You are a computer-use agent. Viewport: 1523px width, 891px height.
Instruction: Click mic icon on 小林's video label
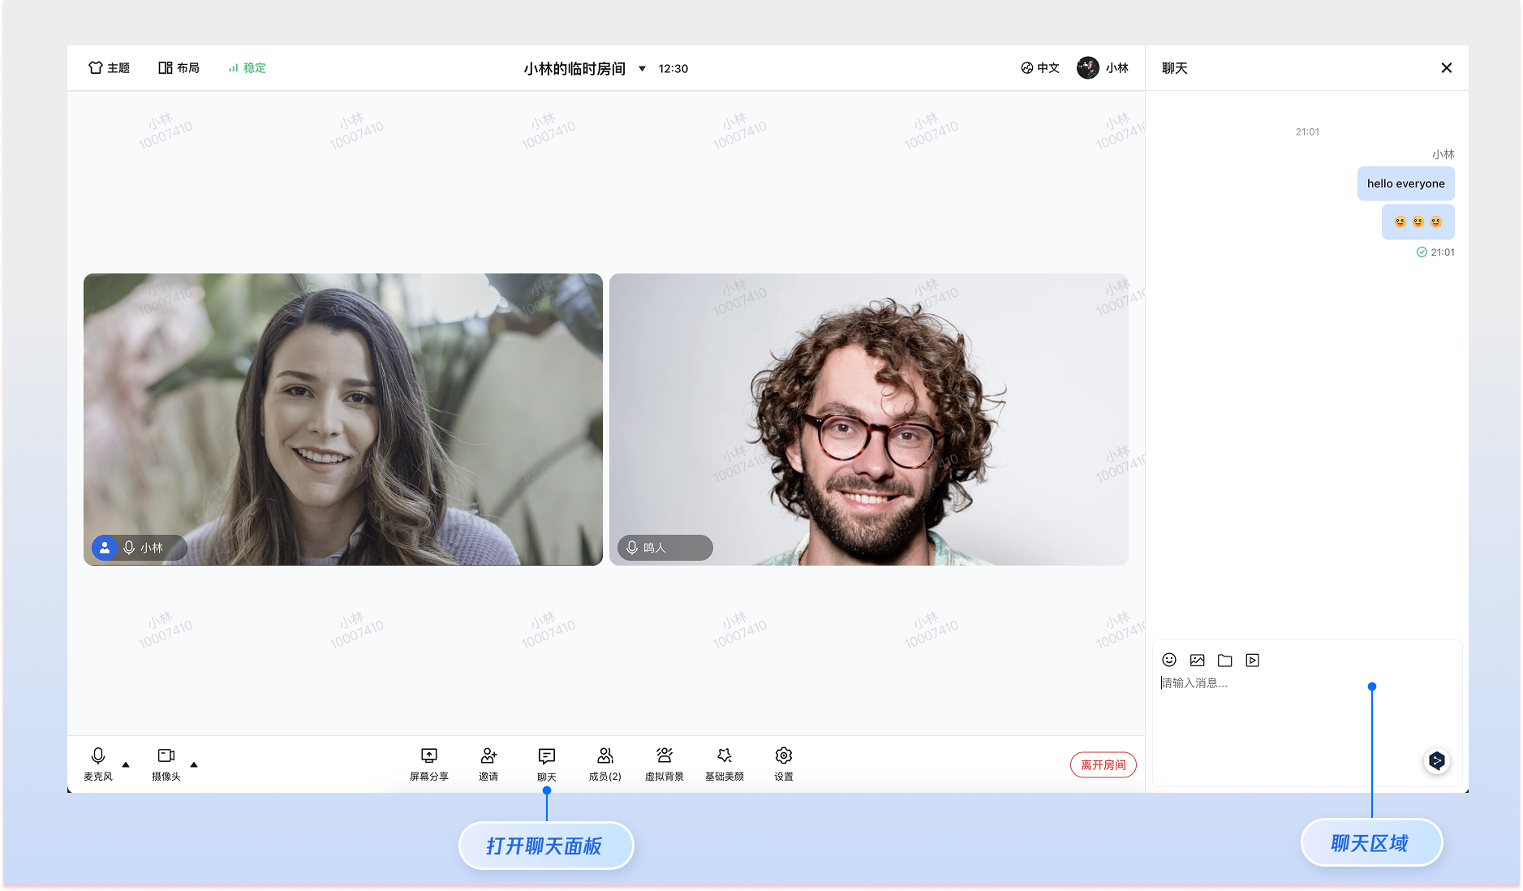pos(129,548)
